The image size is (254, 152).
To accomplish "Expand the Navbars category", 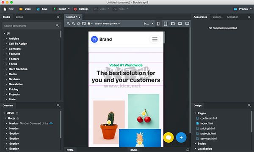I will click(x=6, y=79).
